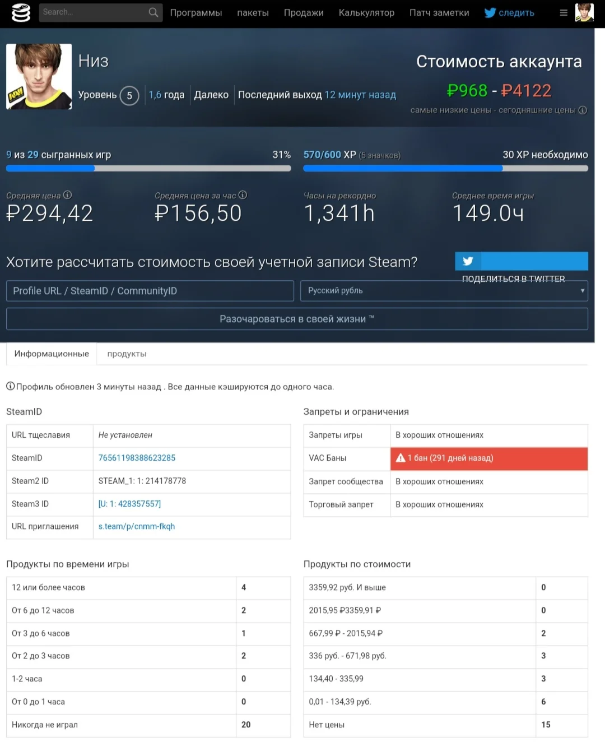Click the user avatar in the top right corner
The height and width of the screenshot is (742, 605).
pos(585,12)
